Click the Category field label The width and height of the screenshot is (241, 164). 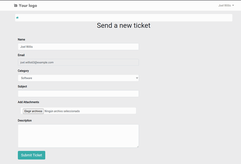[x=23, y=71]
